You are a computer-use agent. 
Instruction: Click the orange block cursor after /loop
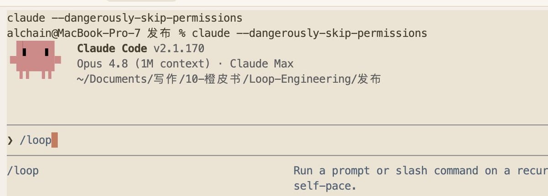tap(54, 140)
